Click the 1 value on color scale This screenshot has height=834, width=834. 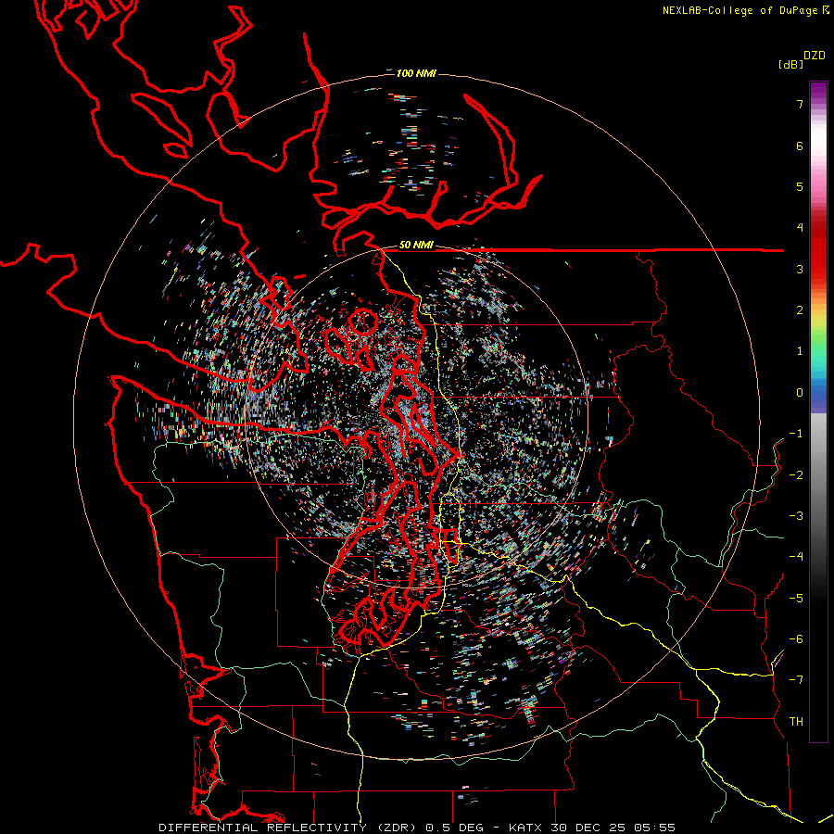(800, 351)
